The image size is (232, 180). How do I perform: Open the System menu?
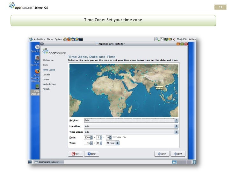coord(58,39)
